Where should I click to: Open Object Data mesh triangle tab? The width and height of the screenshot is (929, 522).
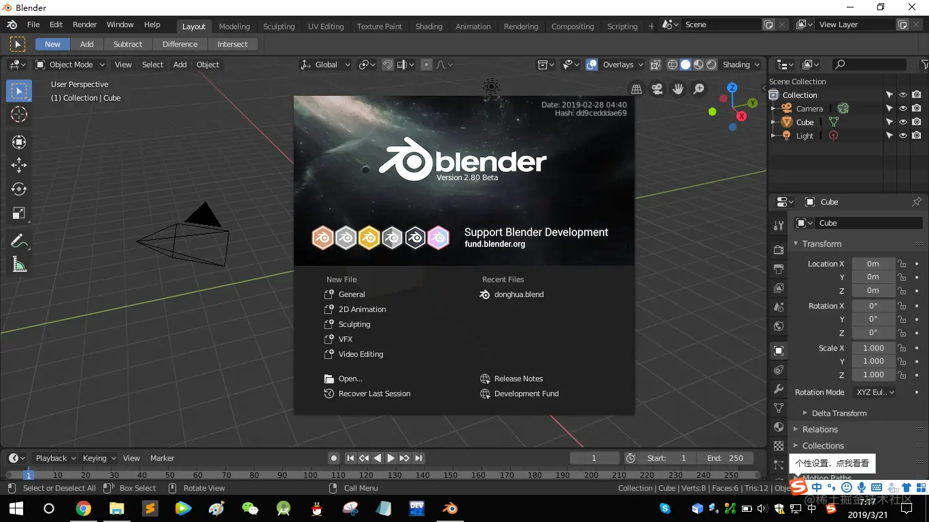point(779,408)
